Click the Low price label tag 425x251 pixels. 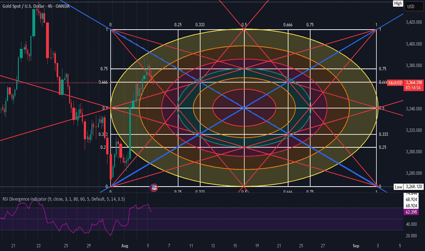tap(398, 187)
